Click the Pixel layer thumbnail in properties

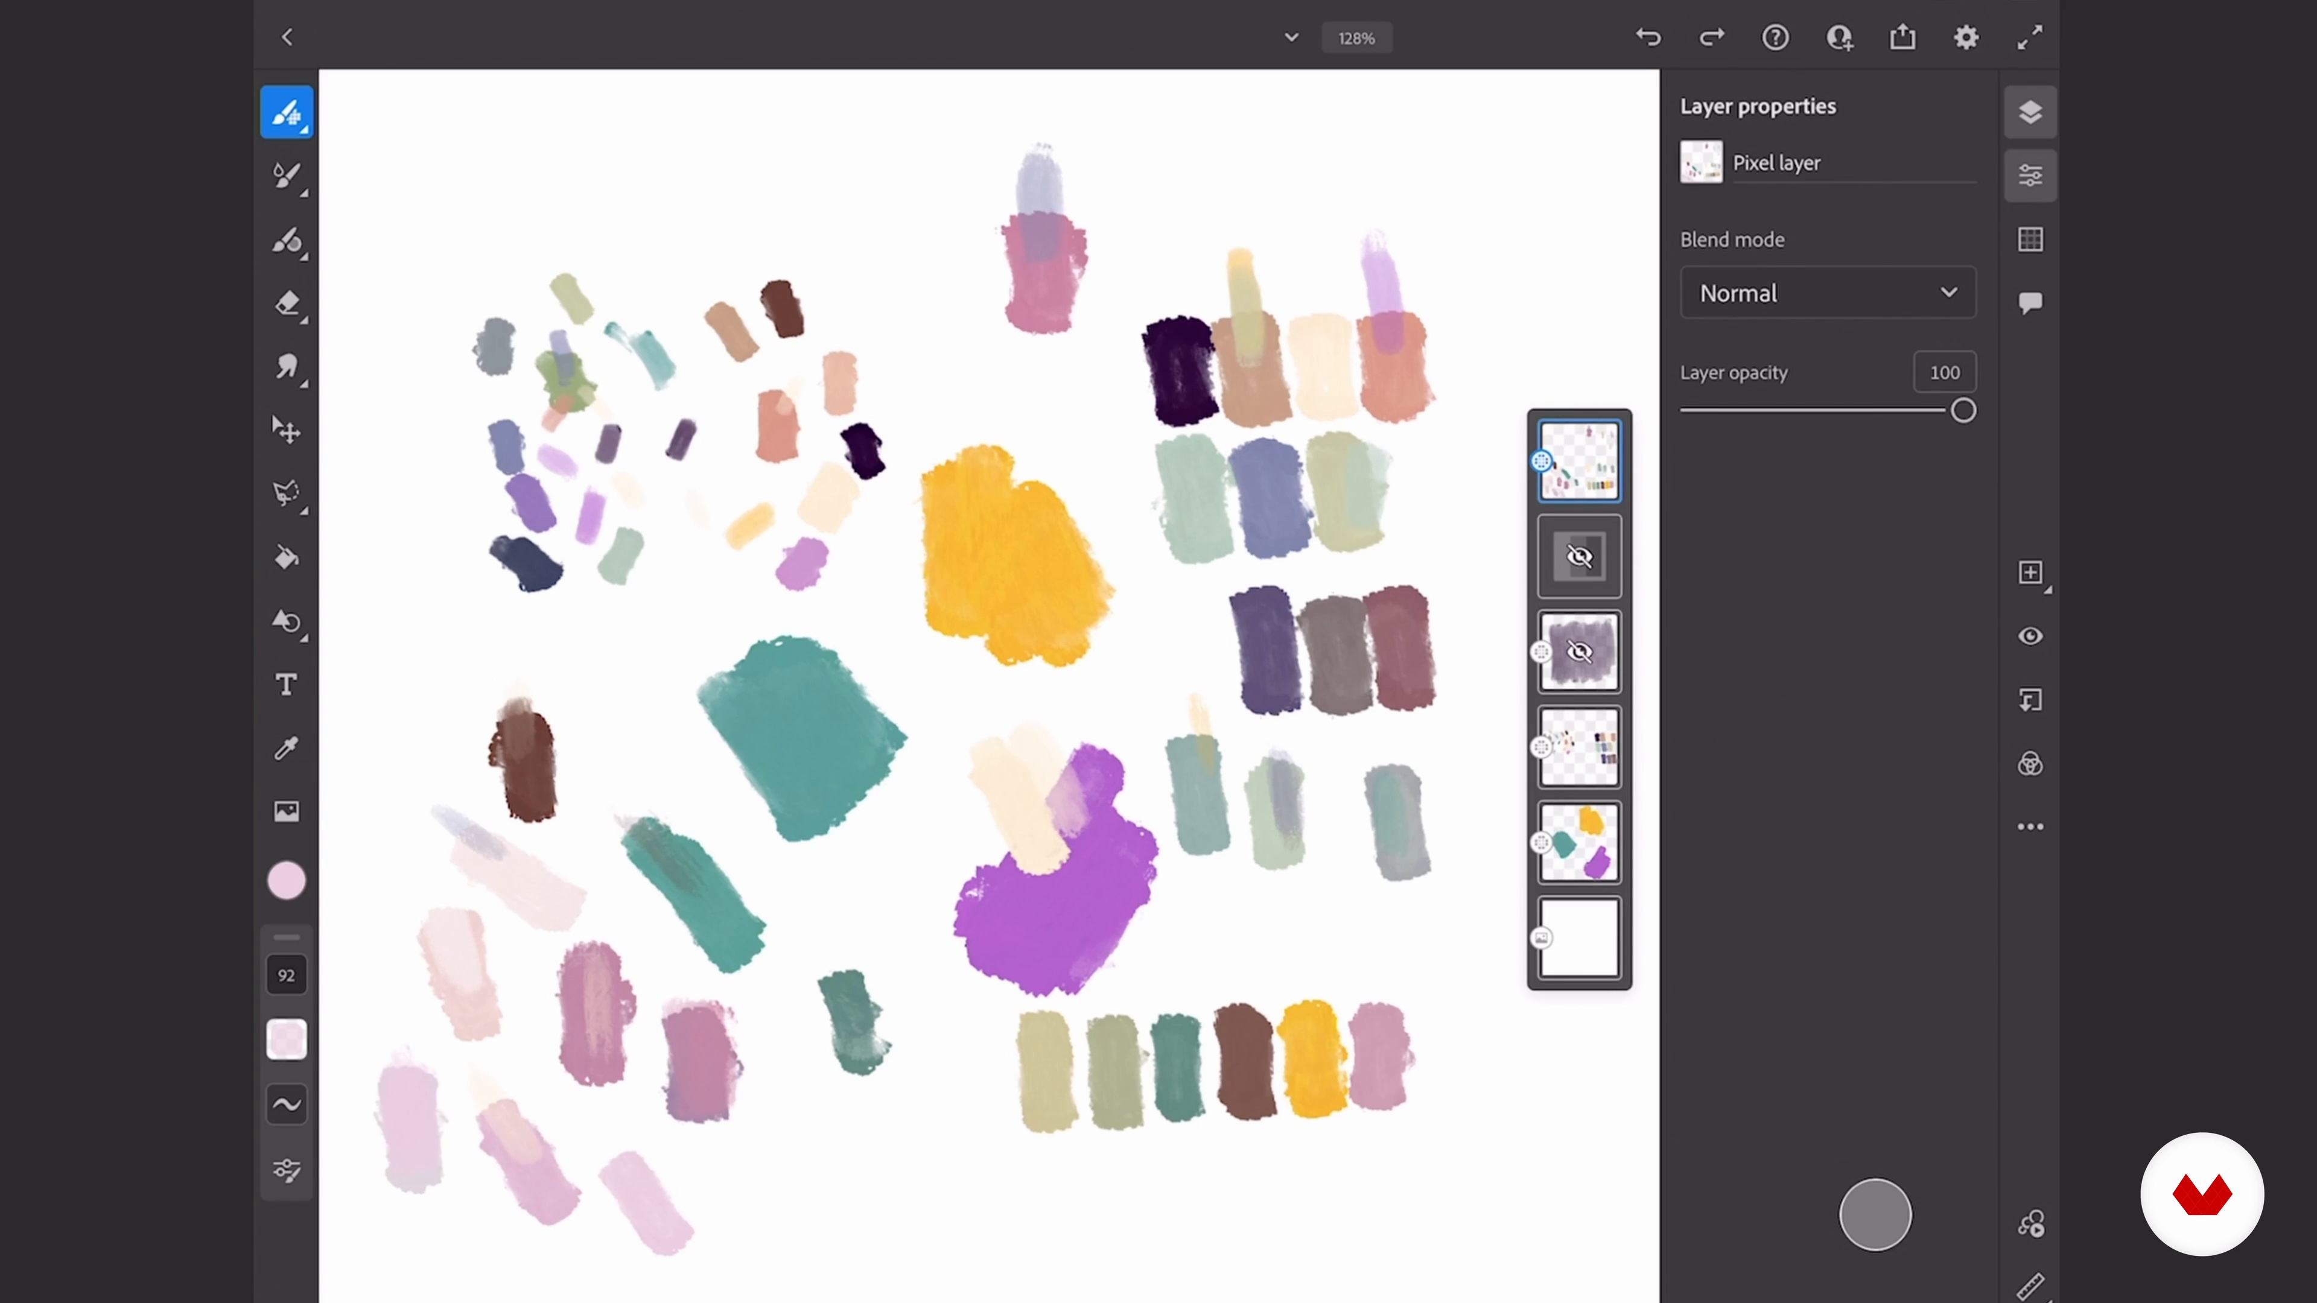coord(1701,162)
